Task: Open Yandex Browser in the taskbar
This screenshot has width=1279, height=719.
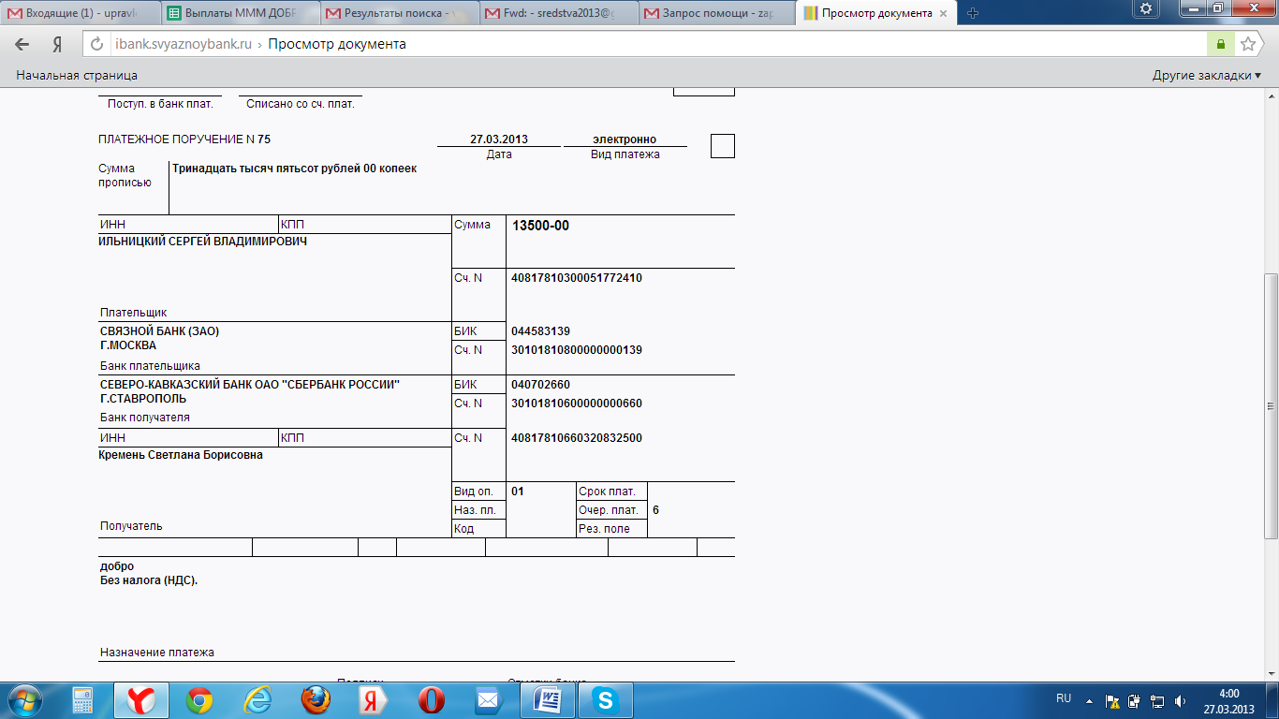Action: coord(141,699)
